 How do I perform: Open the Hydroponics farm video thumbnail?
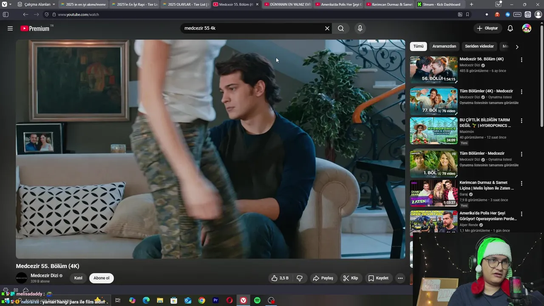[433, 131]
